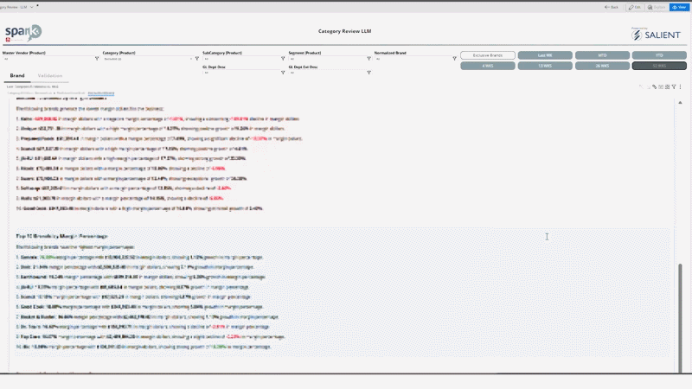This screenshot has width=692, height=389.
Task: Click the Segment filter funnel icon
Action: tap(369, 59)
